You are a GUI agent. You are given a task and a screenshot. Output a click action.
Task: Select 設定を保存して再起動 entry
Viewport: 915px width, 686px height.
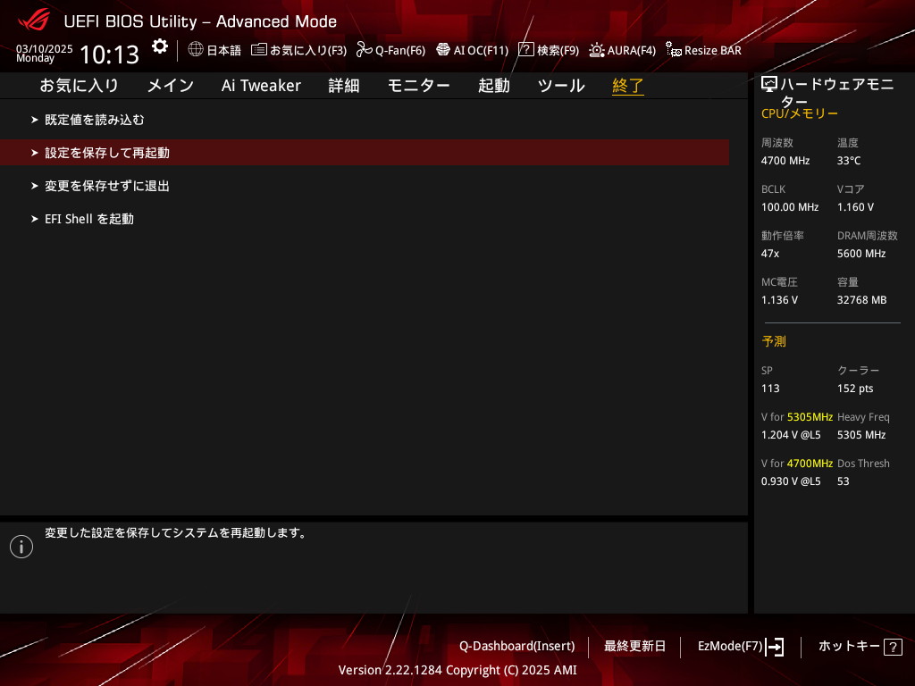[107, 153]
